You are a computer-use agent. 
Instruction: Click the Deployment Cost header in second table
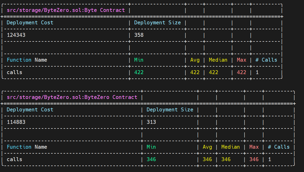(x=30, y=110)
